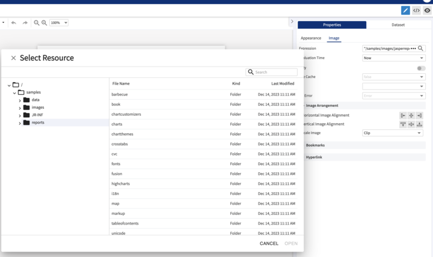Open the Use Cache dropdown
This screenshot has width=433, height=257.
tap(393, 77)
